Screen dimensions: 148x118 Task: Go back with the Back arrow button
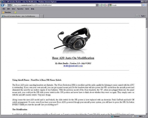click(3, 5)
